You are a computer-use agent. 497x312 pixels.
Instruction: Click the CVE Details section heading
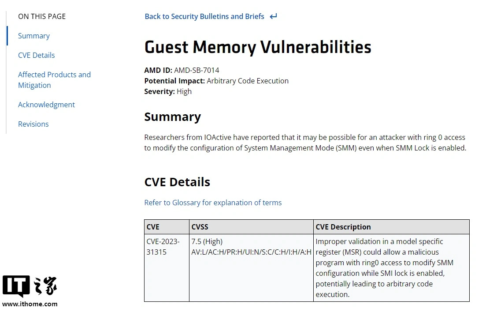click(177, 182)
